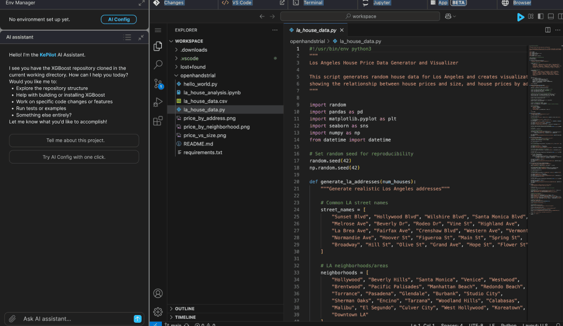Split the editor to the right
This screenshot has height=326, width=563.
[548, 30]
